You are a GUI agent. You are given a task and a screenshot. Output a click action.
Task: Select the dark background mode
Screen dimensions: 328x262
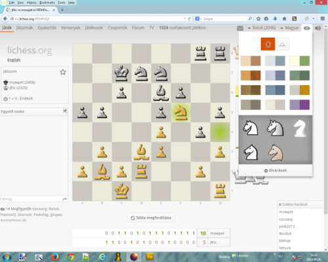pyautogui.click(x=282, y=45)
